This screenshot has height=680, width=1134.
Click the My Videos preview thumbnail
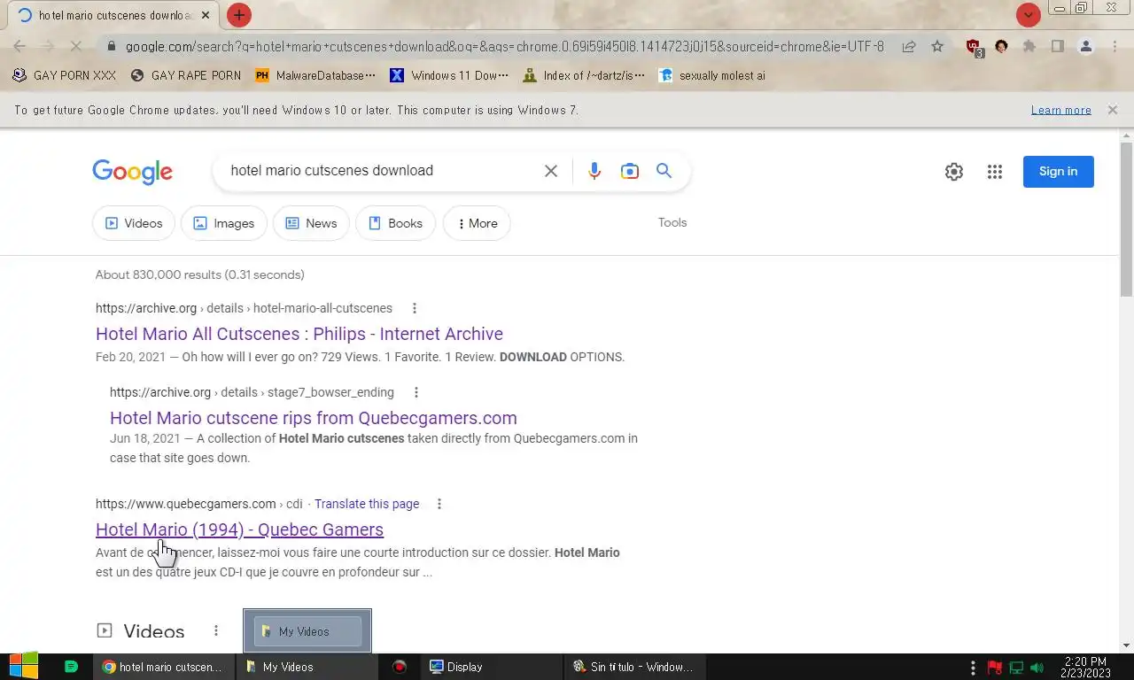coord(307,631)
